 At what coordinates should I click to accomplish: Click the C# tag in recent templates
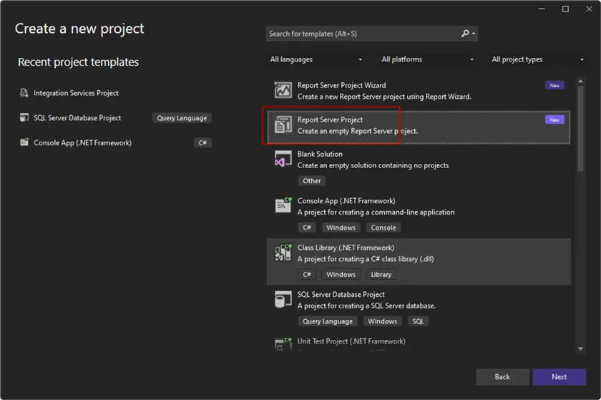tap(202, 143)
